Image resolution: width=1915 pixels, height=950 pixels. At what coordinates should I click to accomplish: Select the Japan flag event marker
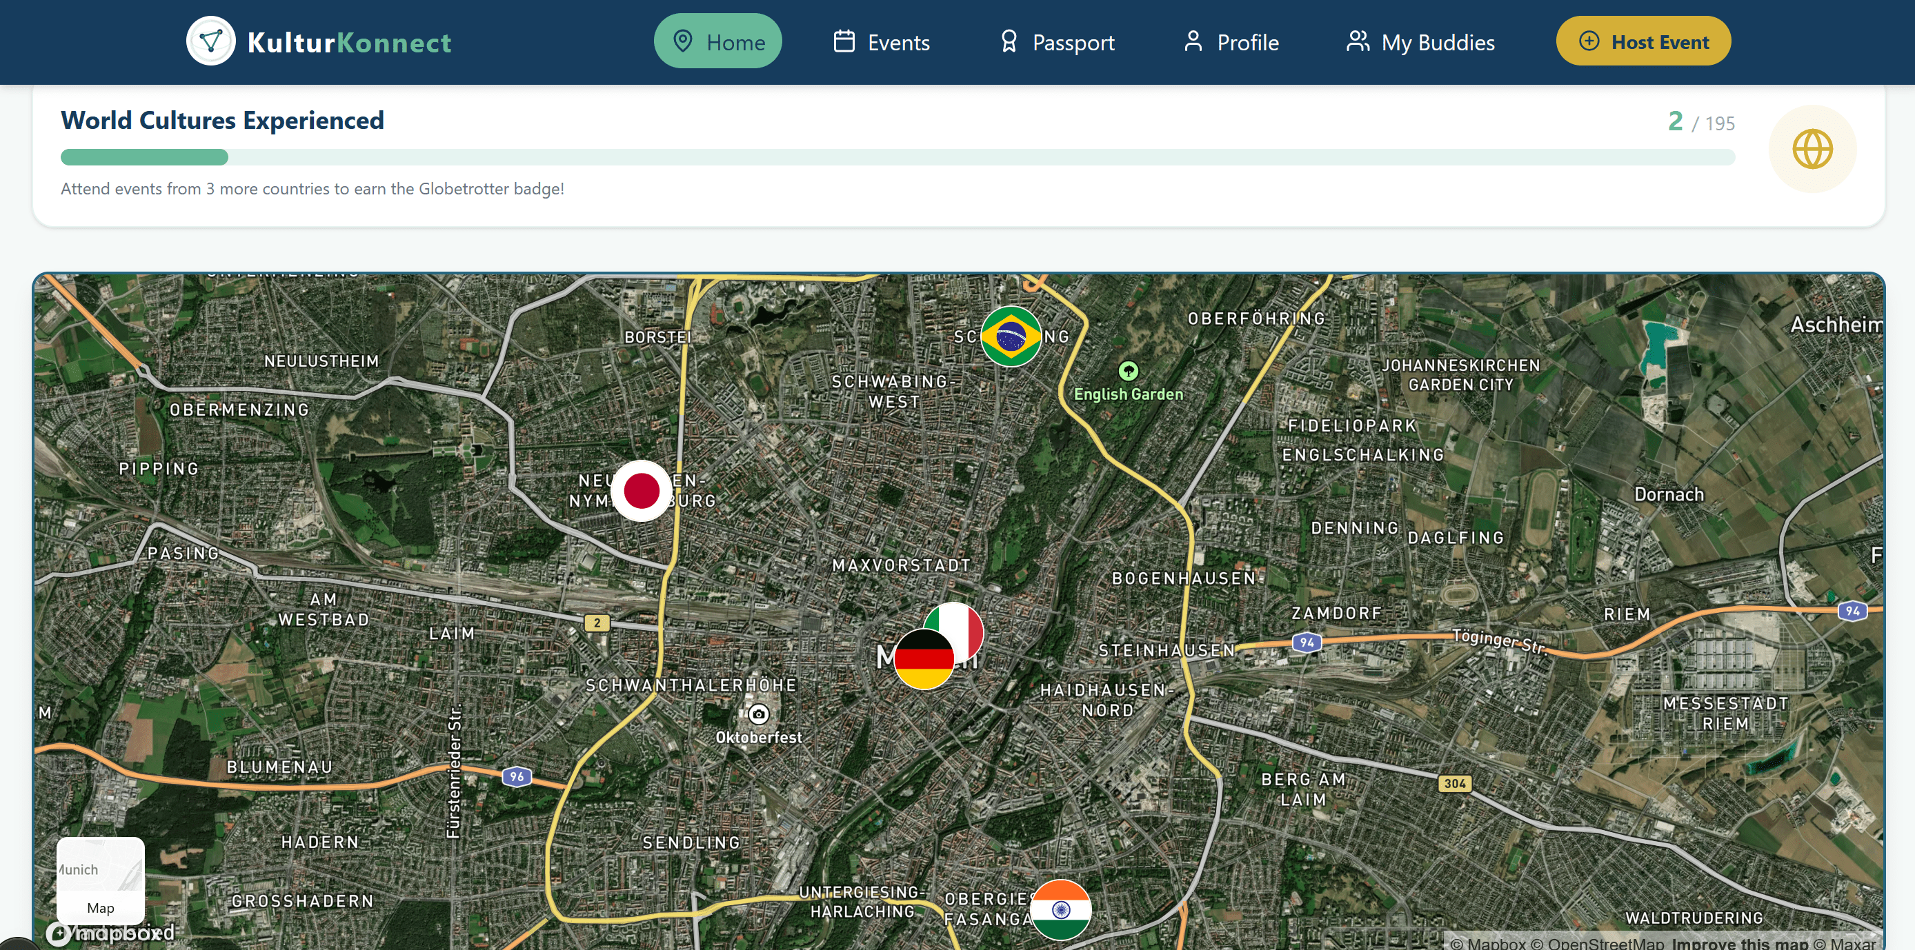tap(641, 491)
